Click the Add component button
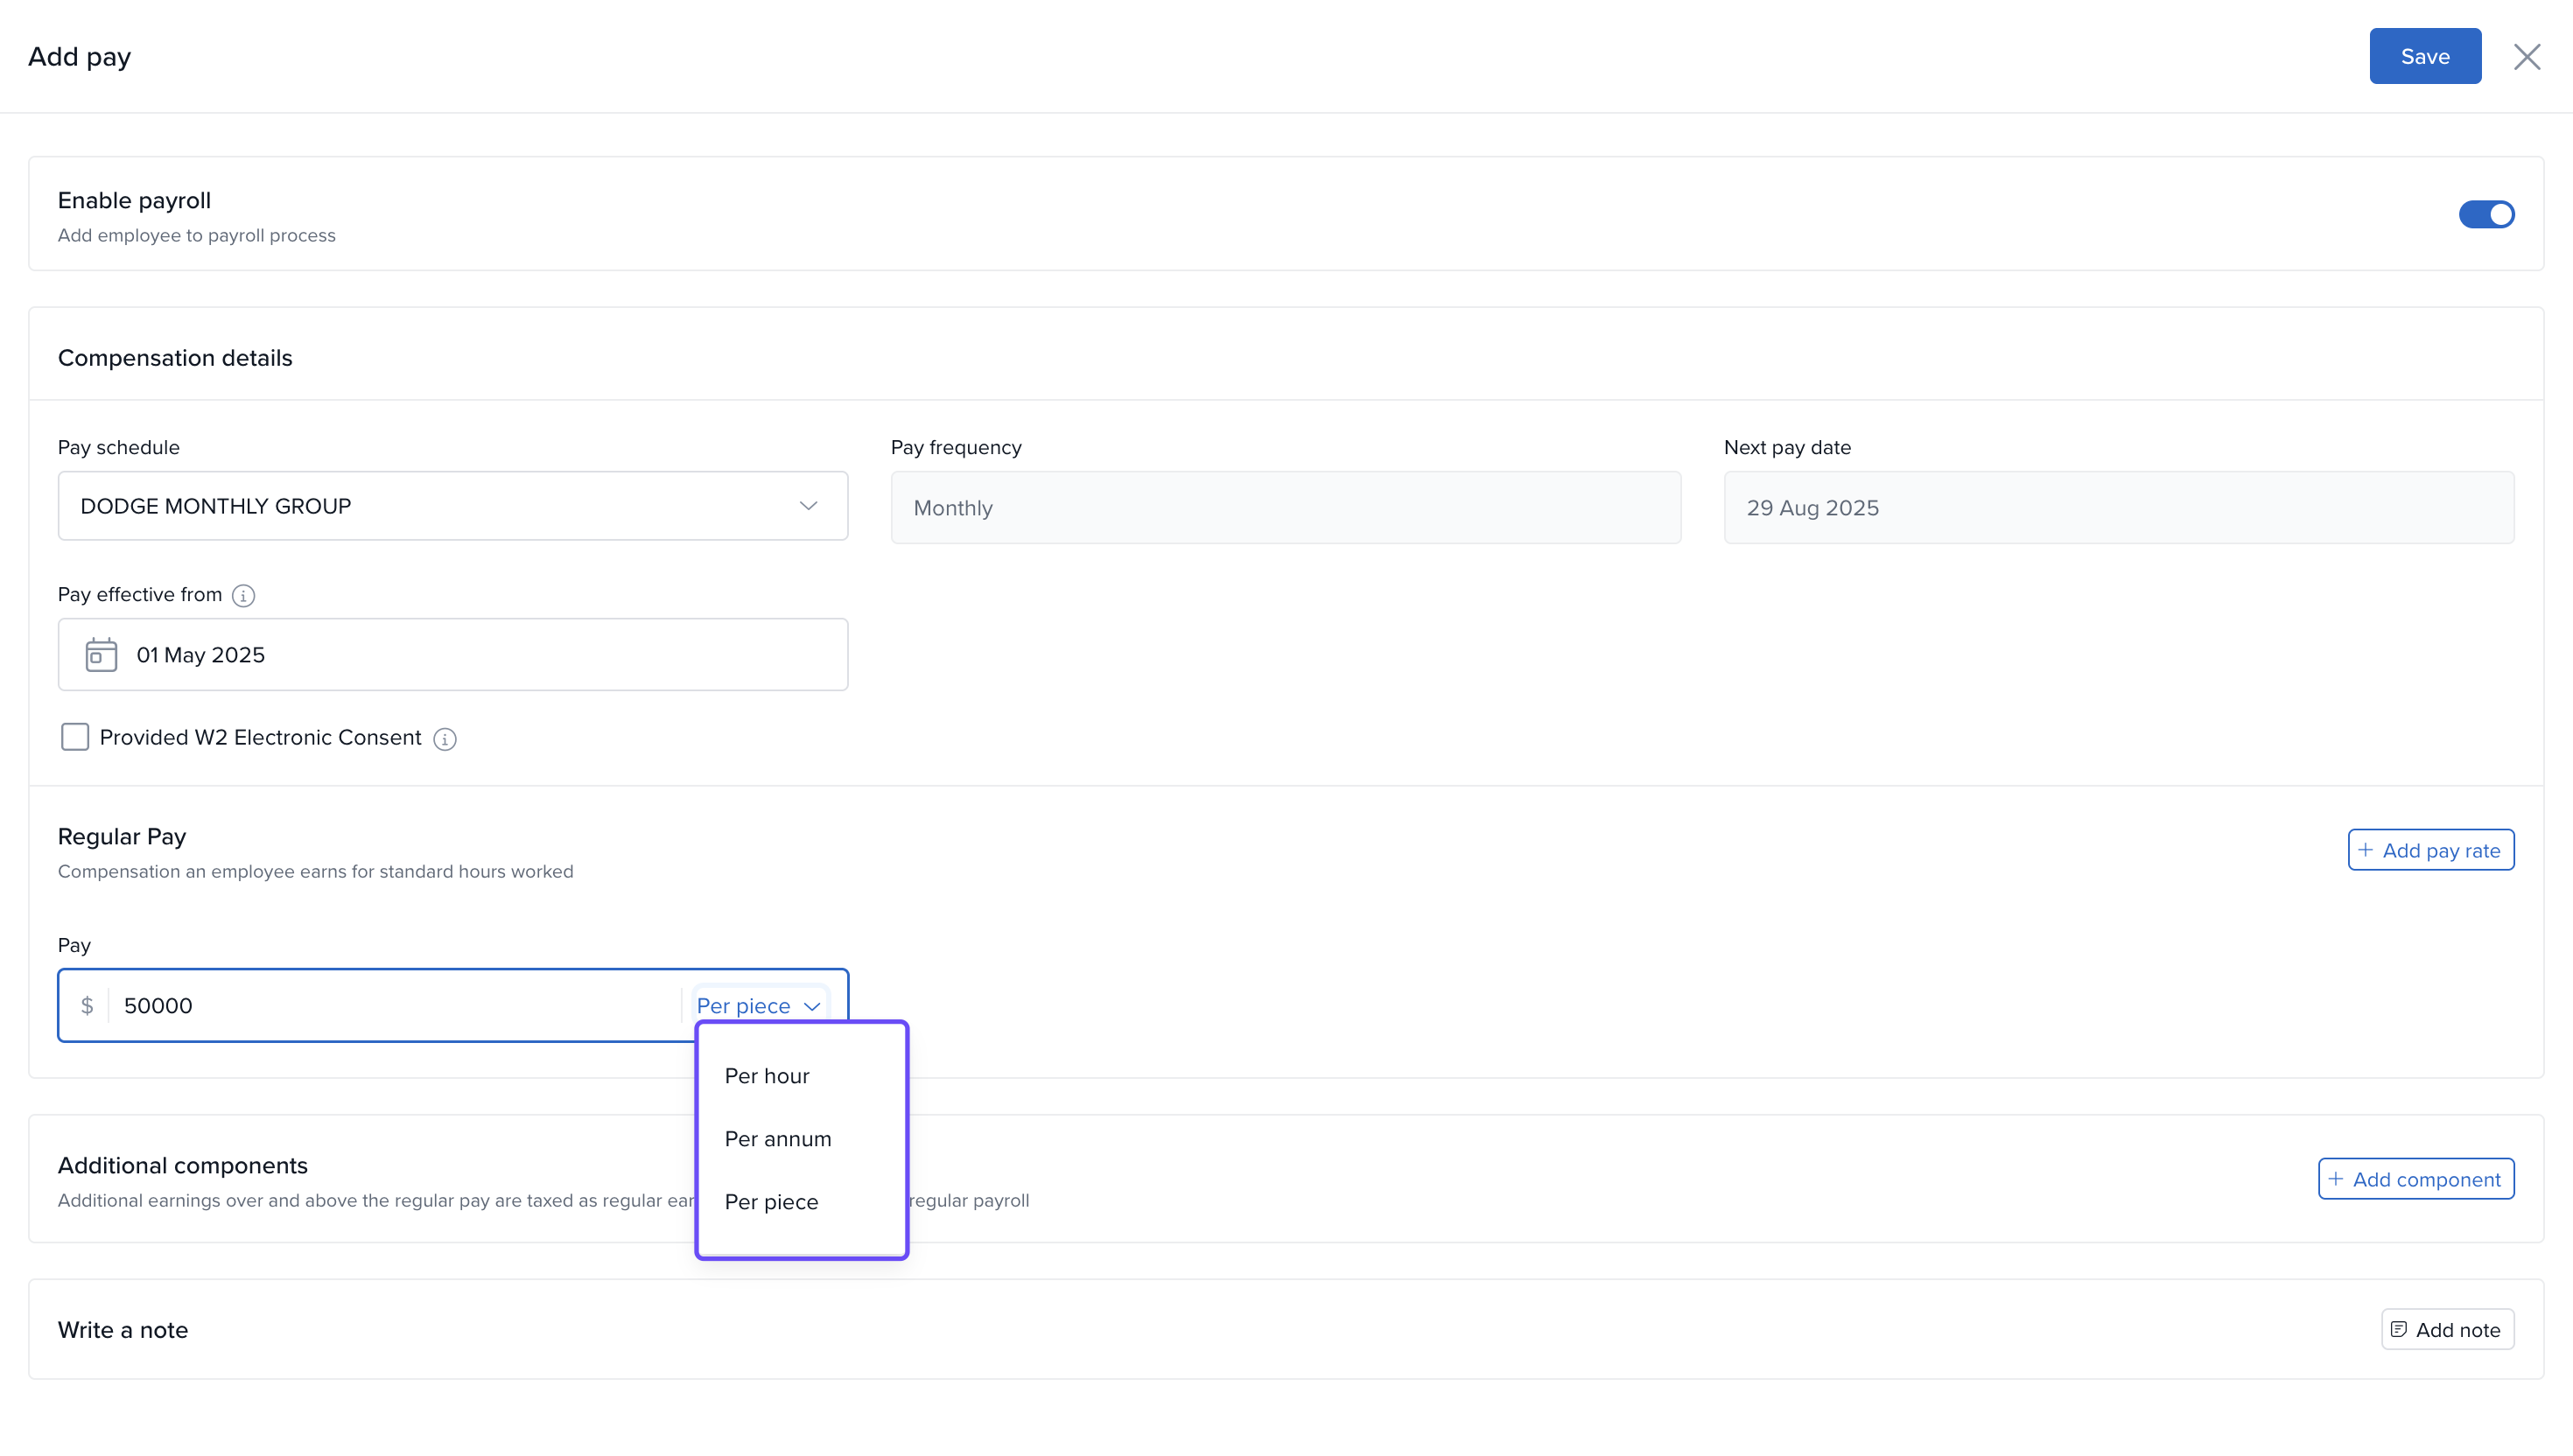The image size is (2573, 1456). click(2415, 1179)
